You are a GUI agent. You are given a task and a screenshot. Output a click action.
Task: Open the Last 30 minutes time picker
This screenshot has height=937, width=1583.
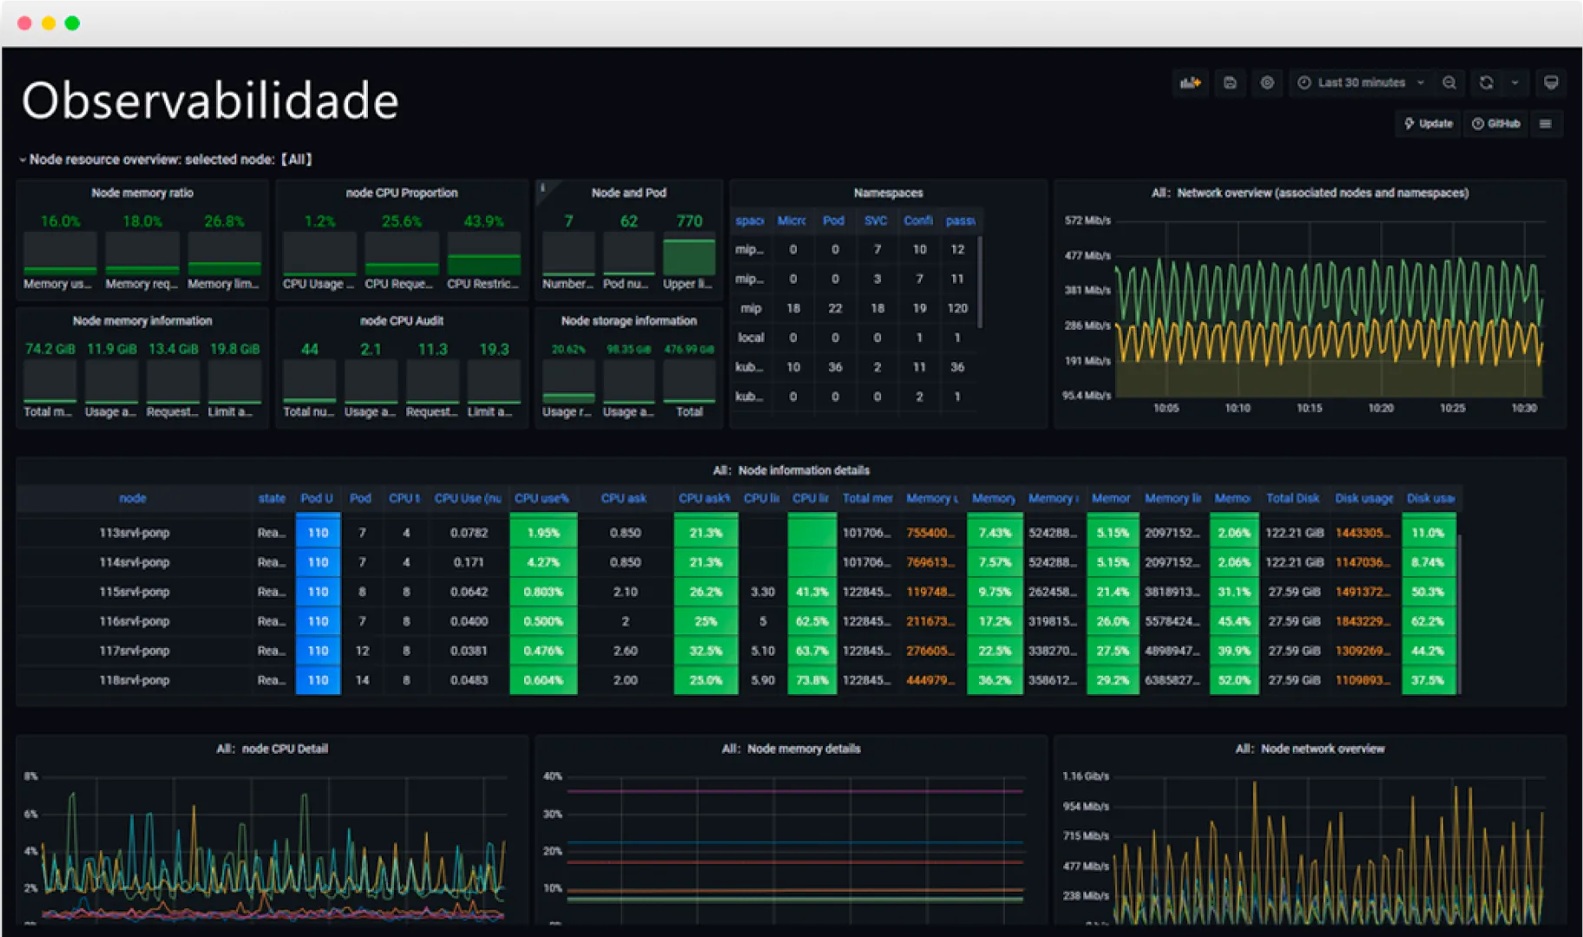pyautogui.click(x=1360, y=83)
